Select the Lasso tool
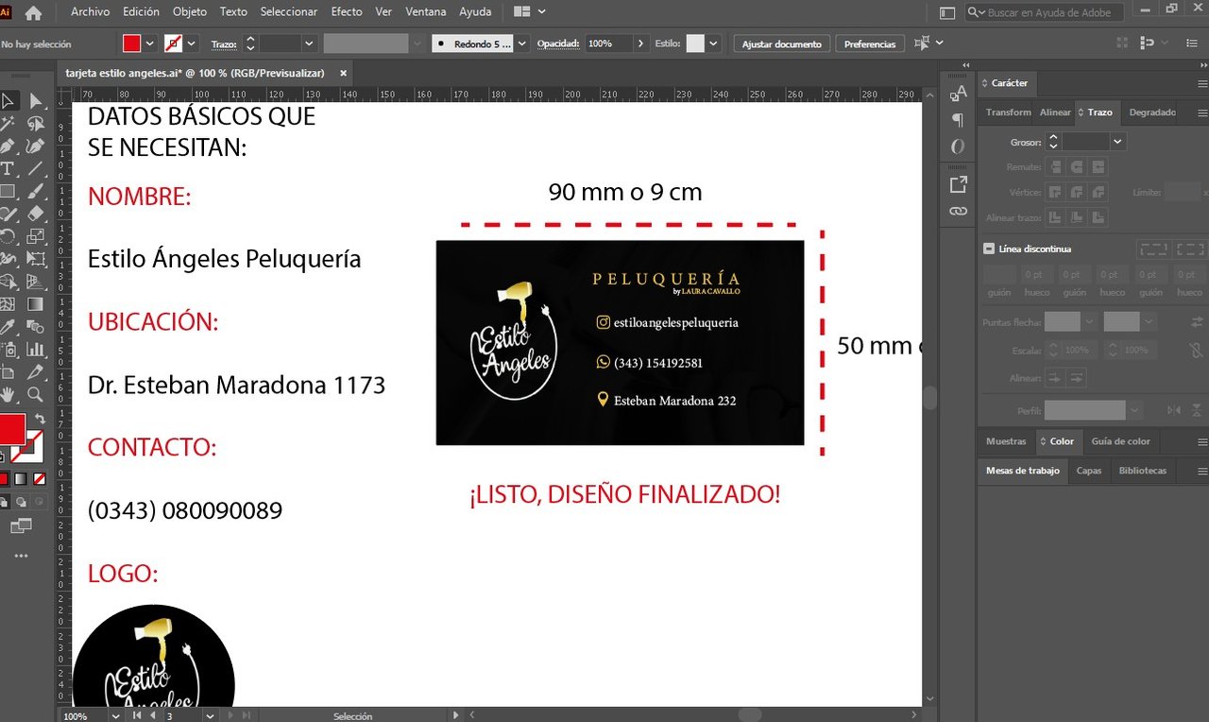The image size is (1209, 722). tap(35, 124)
